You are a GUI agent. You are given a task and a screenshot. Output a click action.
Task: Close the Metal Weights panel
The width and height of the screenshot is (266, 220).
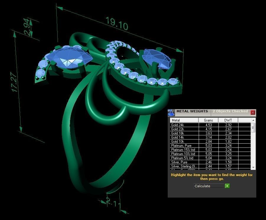tap(253, 113)
